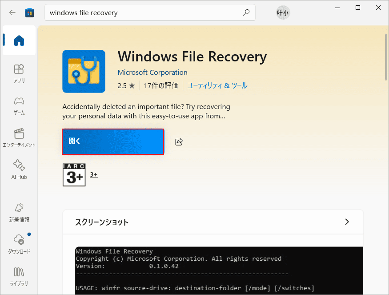
Task: Open the アプリ (Apps) section
Action: (x=19, y=74)
